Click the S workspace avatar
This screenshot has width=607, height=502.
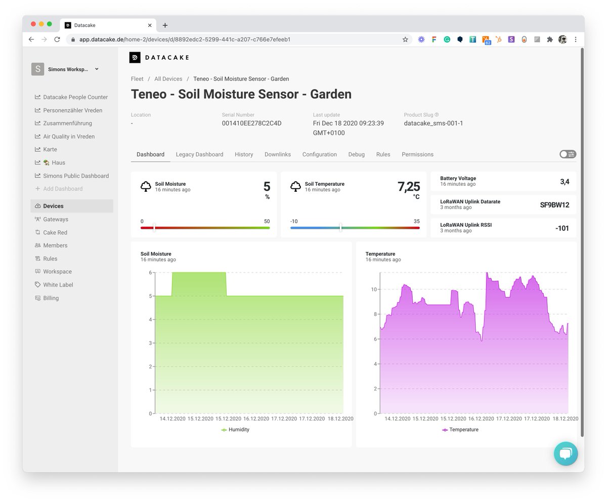pyautogui.click(x=37, y=69)
